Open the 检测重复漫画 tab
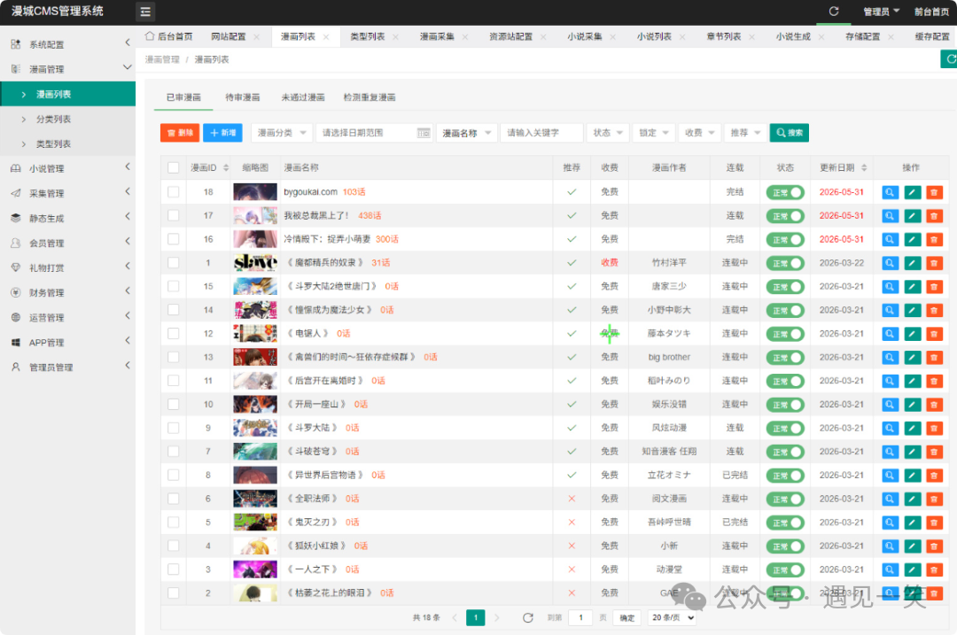 coord(370,97)
